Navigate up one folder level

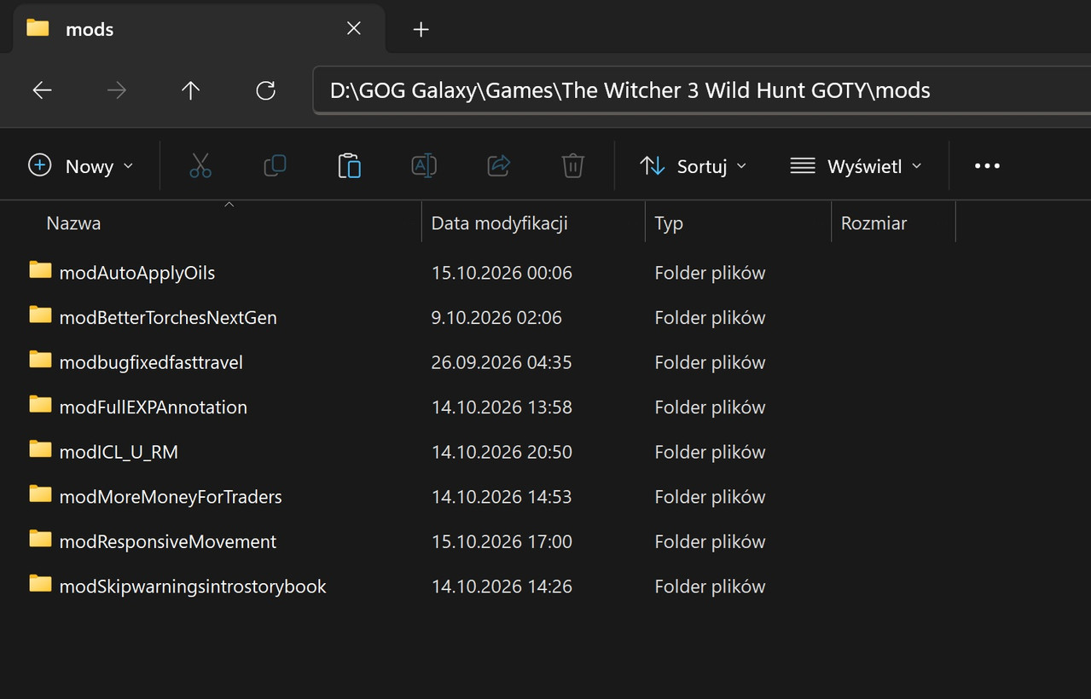click(191, 90)
